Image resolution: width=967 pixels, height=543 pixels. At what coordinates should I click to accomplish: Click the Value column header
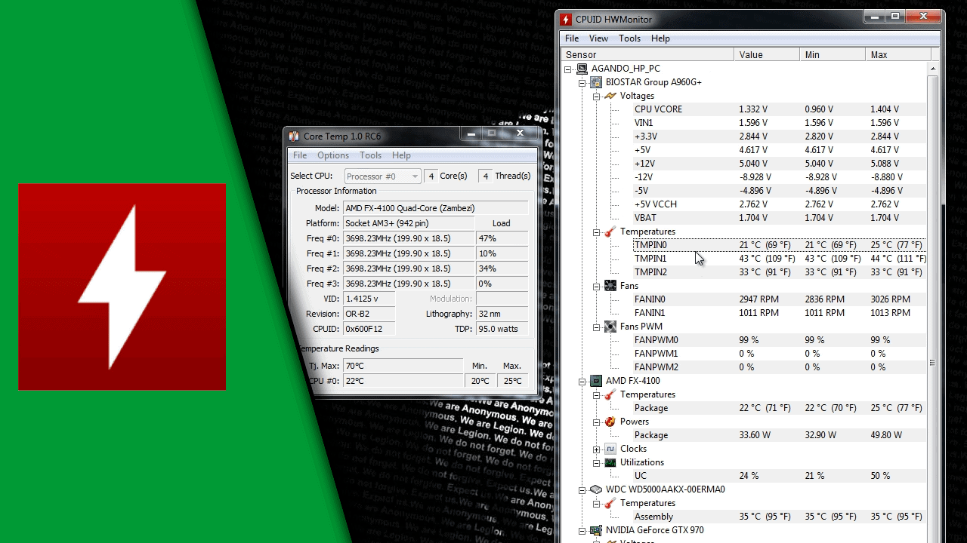(x=767, y=54)
